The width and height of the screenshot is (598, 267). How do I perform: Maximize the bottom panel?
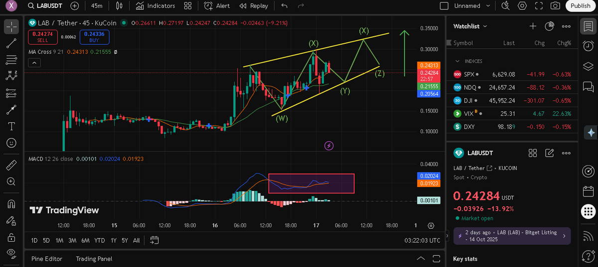pyautogui.click(x=436, y=259)
